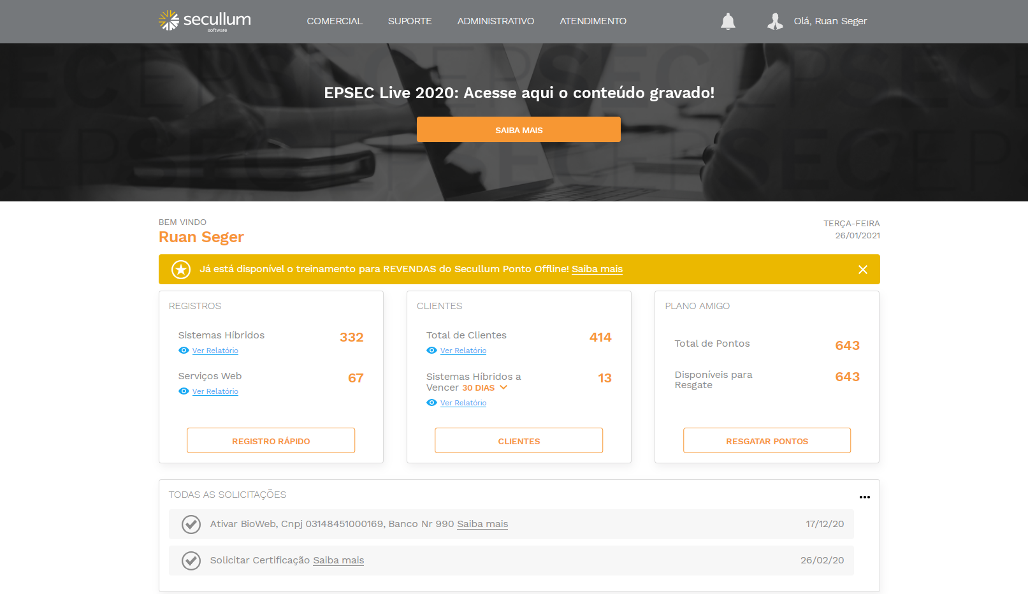Click eye icon under Serviços Web
Screen dimensions: 1028x594
pos(184,391)
